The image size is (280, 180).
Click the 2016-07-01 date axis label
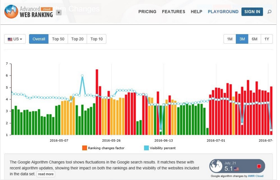click(x=216, y=141)
